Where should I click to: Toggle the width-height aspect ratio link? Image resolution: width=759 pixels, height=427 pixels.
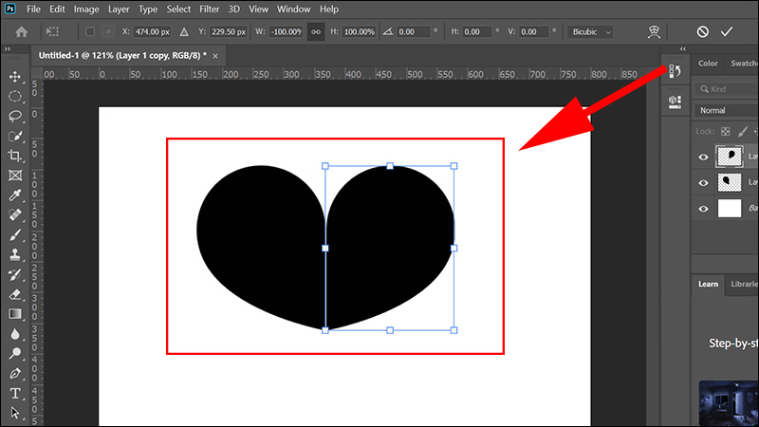(316, 31)
